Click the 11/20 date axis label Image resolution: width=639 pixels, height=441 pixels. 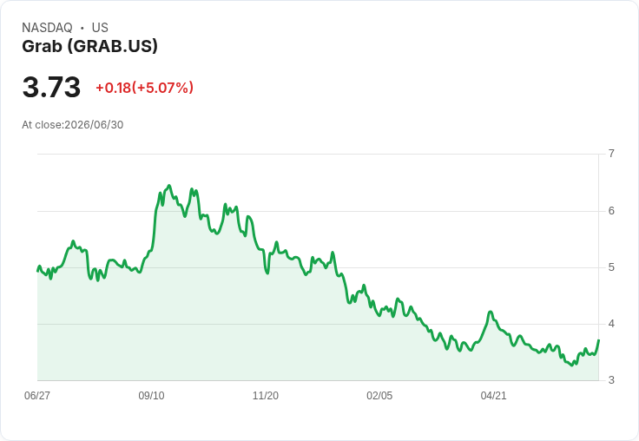[x=266, y=396]
